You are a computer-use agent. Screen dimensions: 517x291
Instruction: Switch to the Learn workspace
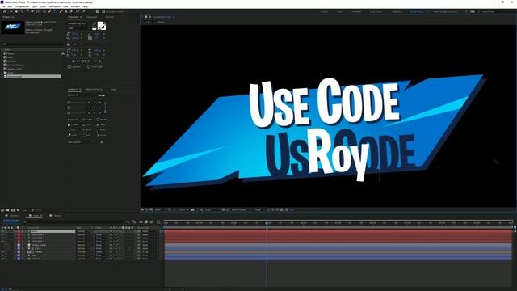pos(339,11)
